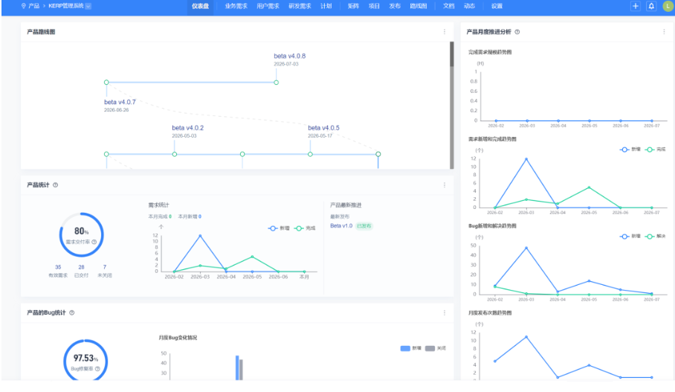The height and width of the screenshot is (392, 675).
Task: Open the 用户需求 tab
Action: tap(268, 6)
